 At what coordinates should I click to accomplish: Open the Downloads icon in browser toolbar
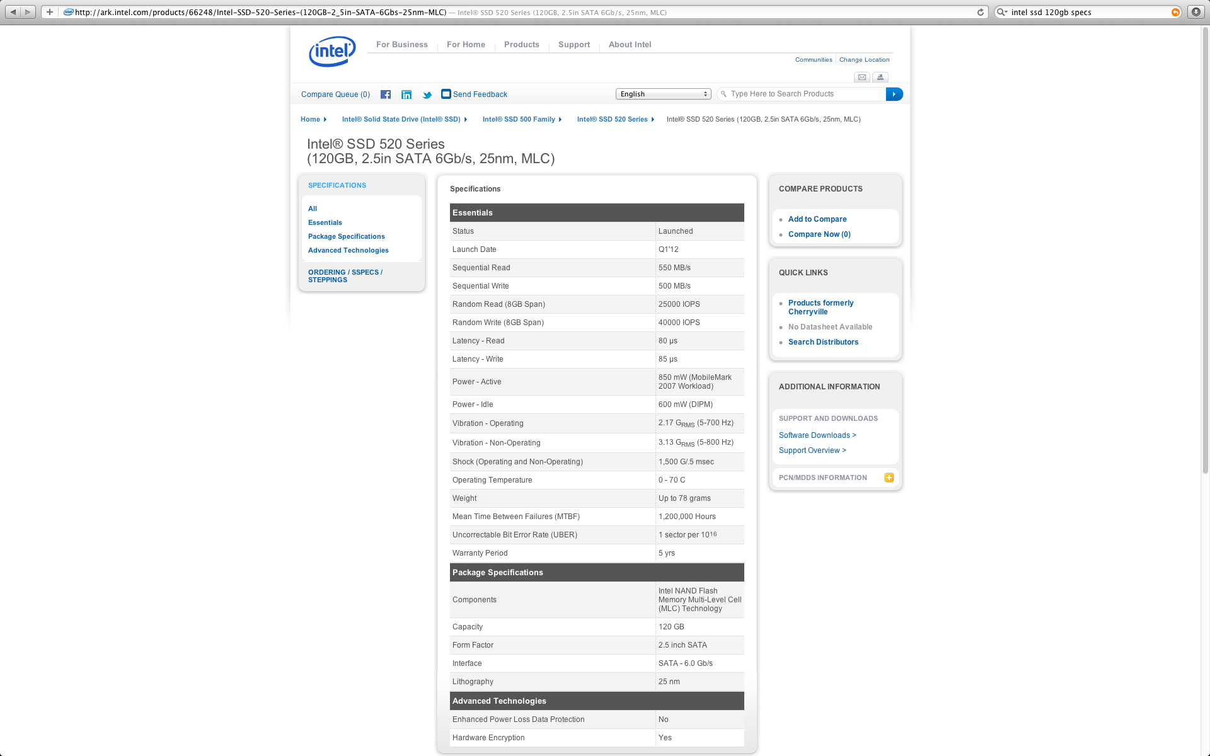(x=1196, y=12)
